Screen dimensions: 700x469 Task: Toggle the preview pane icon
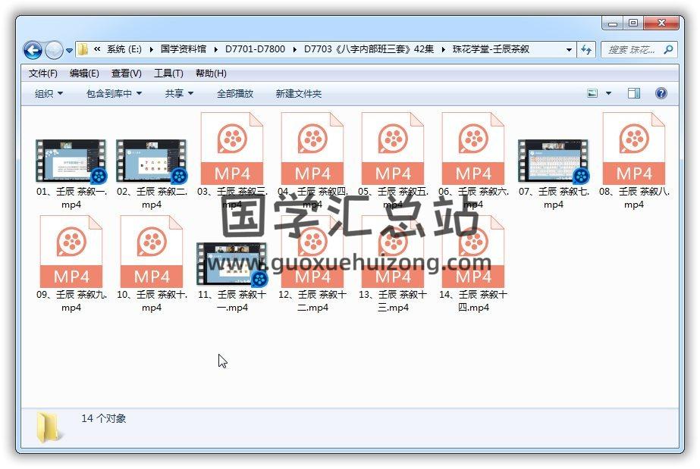click(633, 93)
